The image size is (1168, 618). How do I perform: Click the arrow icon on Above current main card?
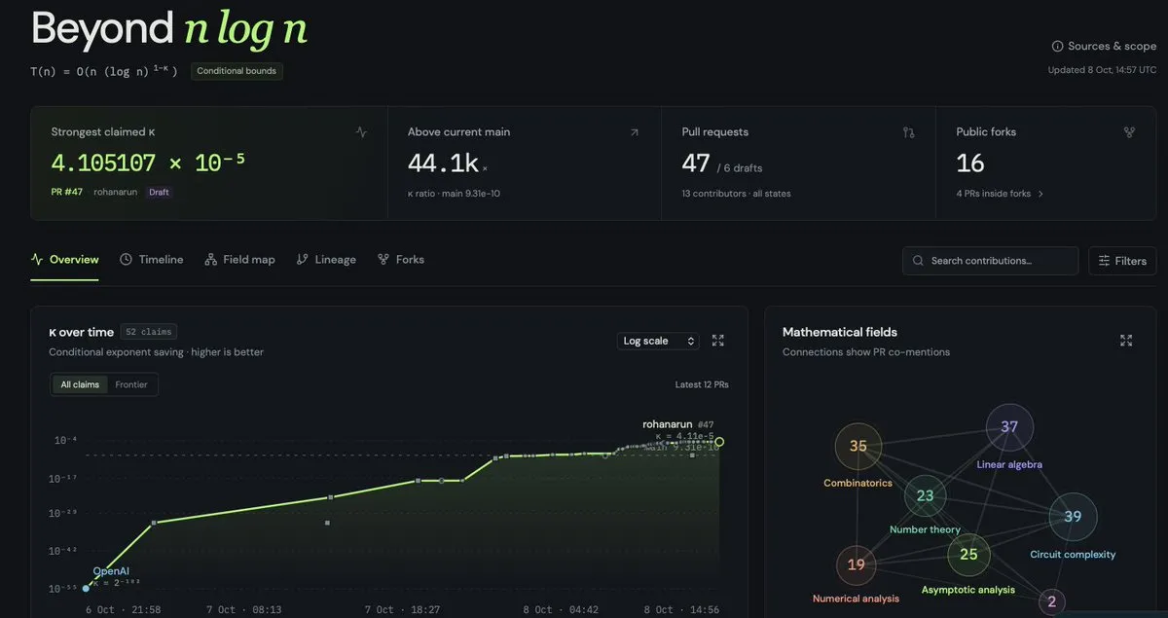click(x=635, y=132)
